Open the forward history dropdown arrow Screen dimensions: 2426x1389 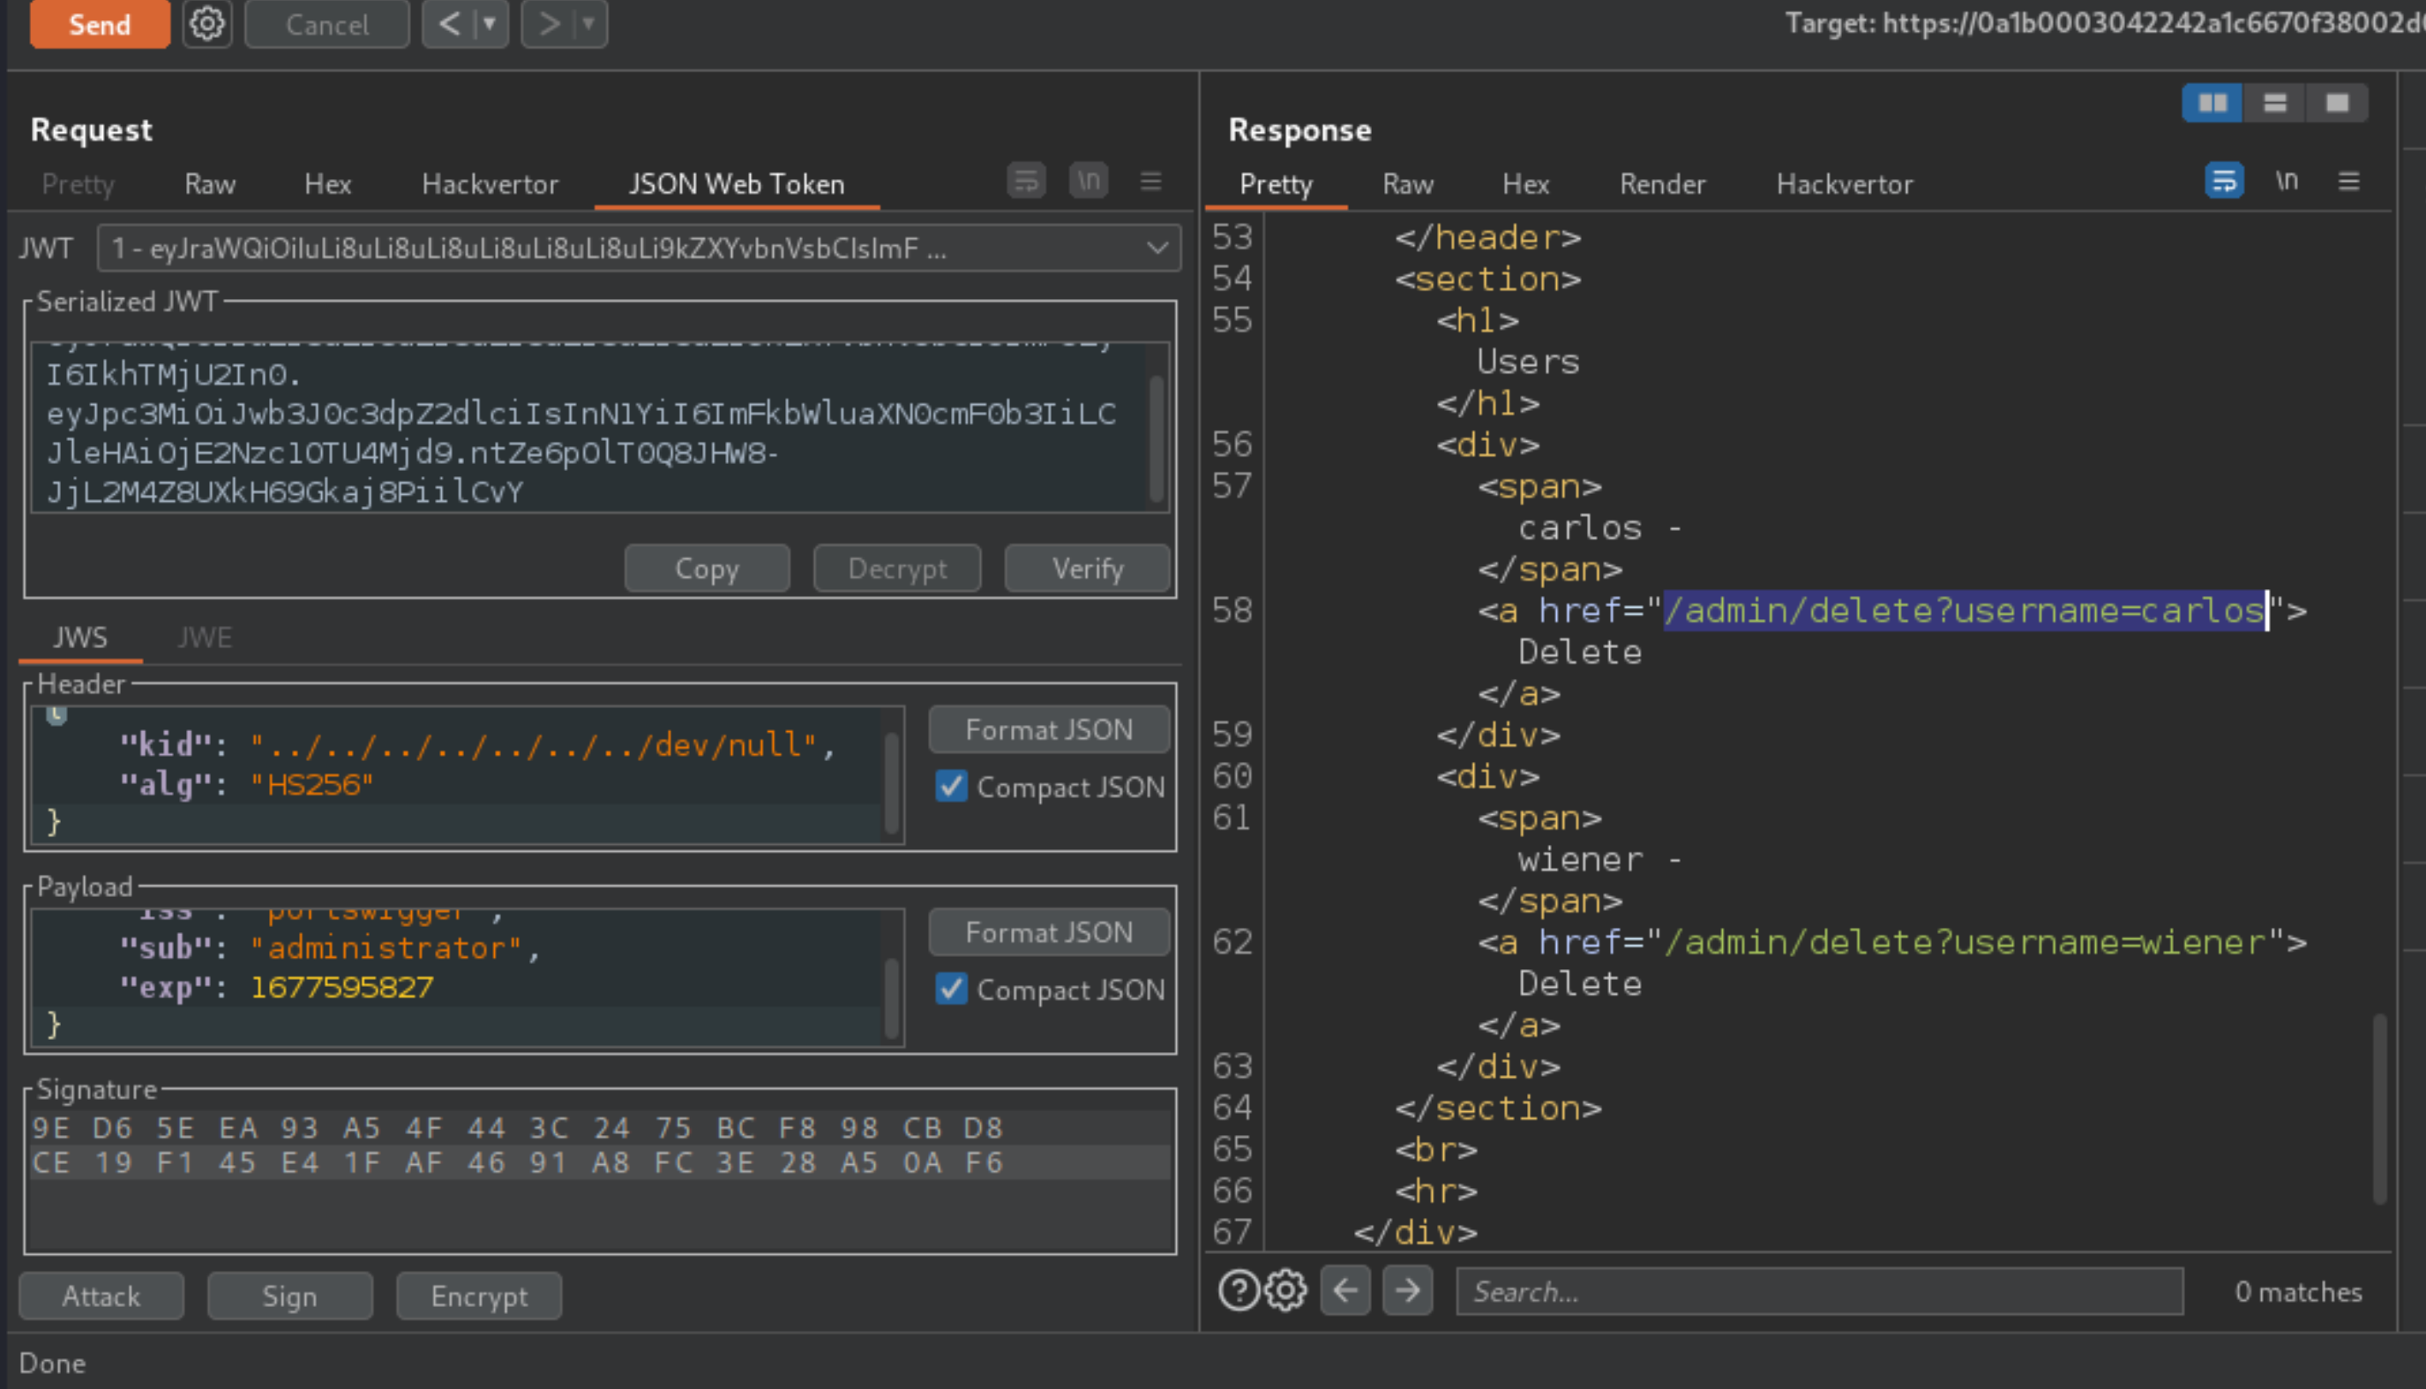589,24
